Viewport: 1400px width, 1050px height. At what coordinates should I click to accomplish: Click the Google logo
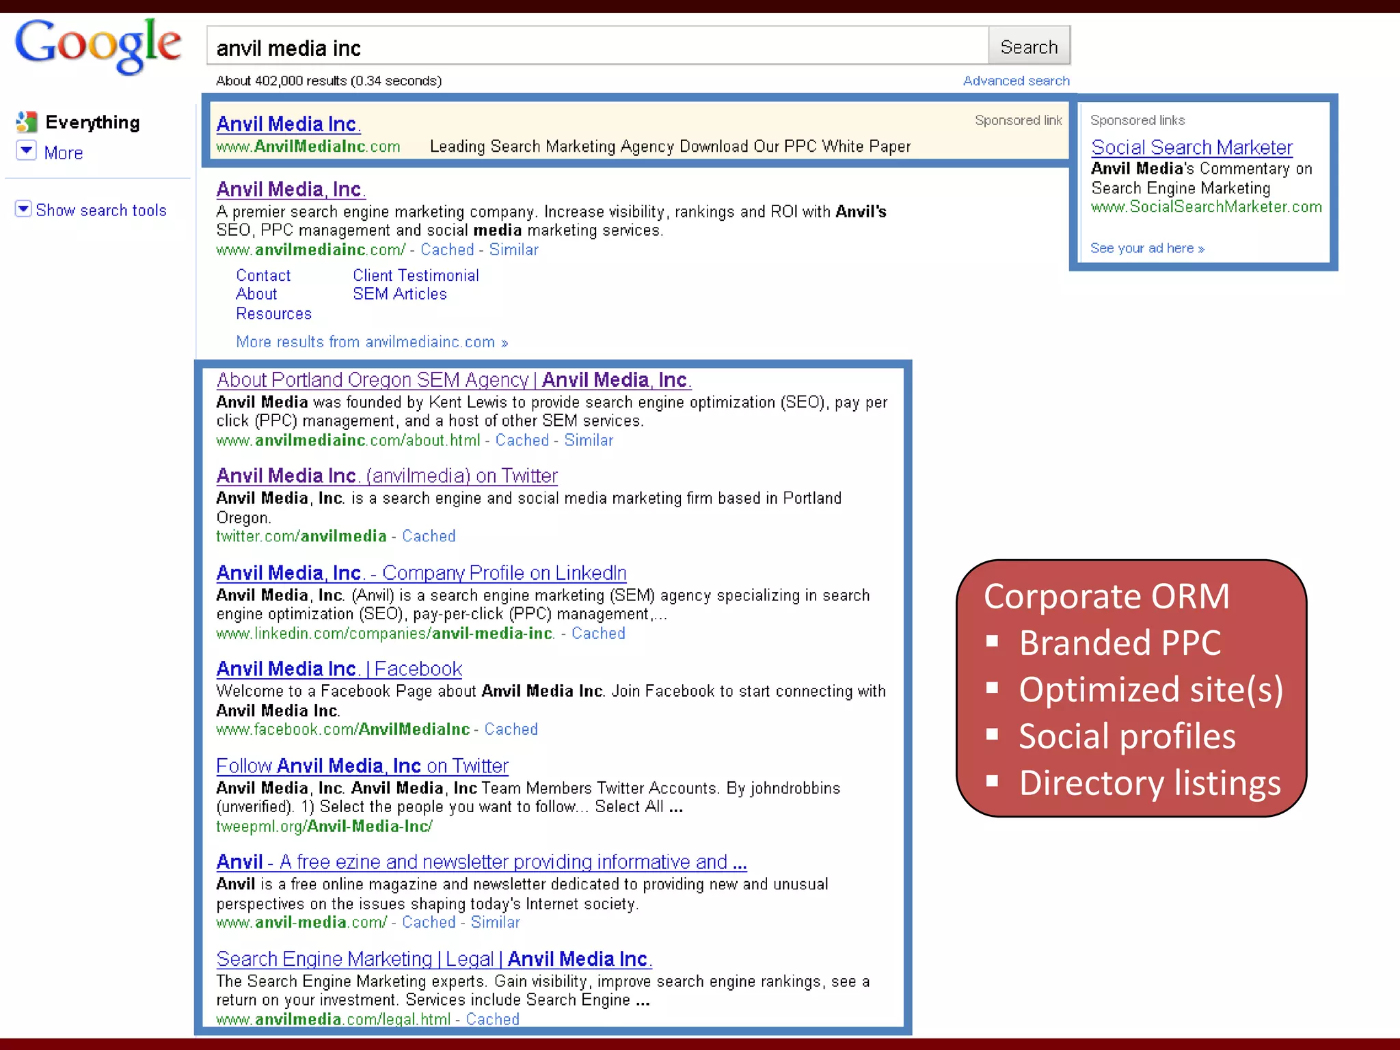pyautogui.click(x=98, y=45)
